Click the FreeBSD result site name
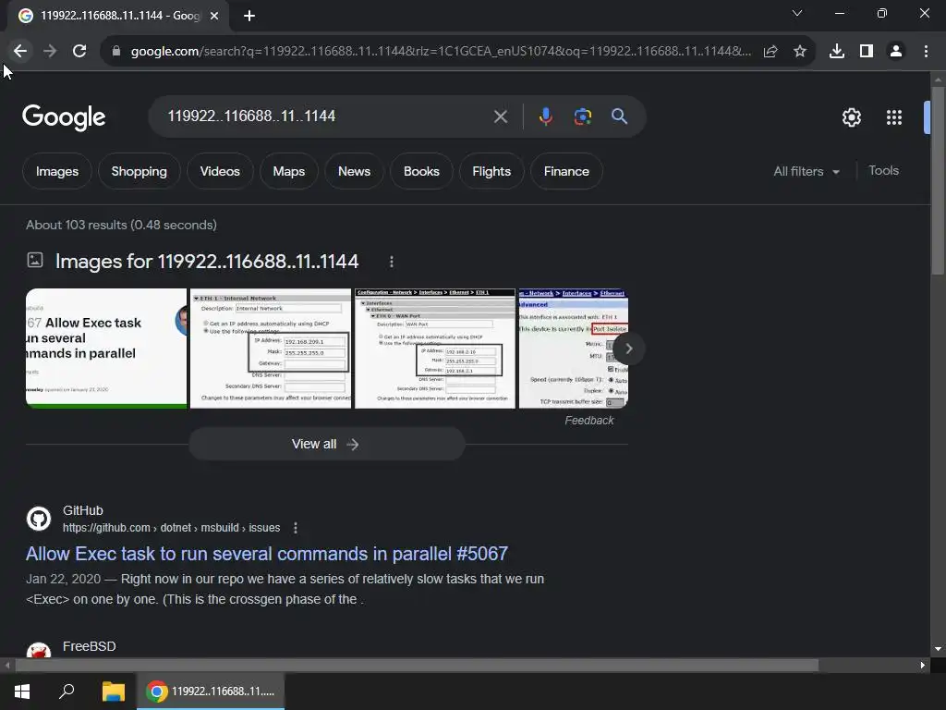Viewport: 946px width, 710px height. [x=90, y=646]
